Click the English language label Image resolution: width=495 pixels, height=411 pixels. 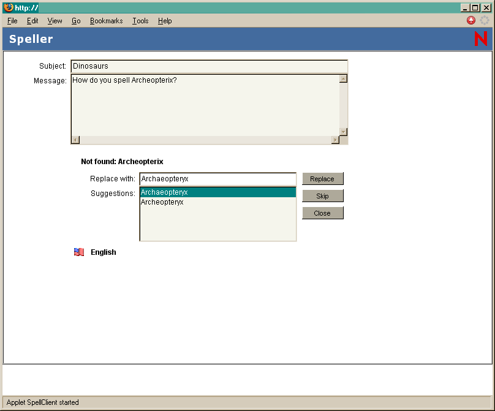coord(104,252)
